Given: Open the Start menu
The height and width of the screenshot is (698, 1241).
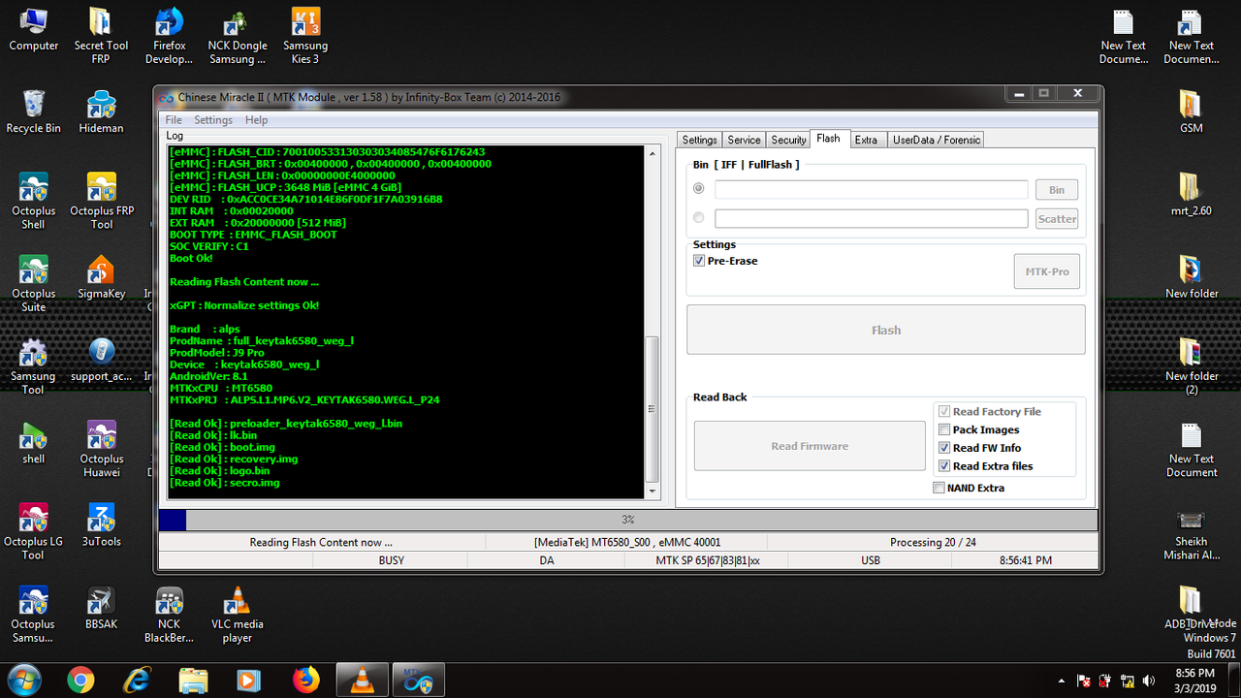Looking at the screenshot, I should [24, 680].
